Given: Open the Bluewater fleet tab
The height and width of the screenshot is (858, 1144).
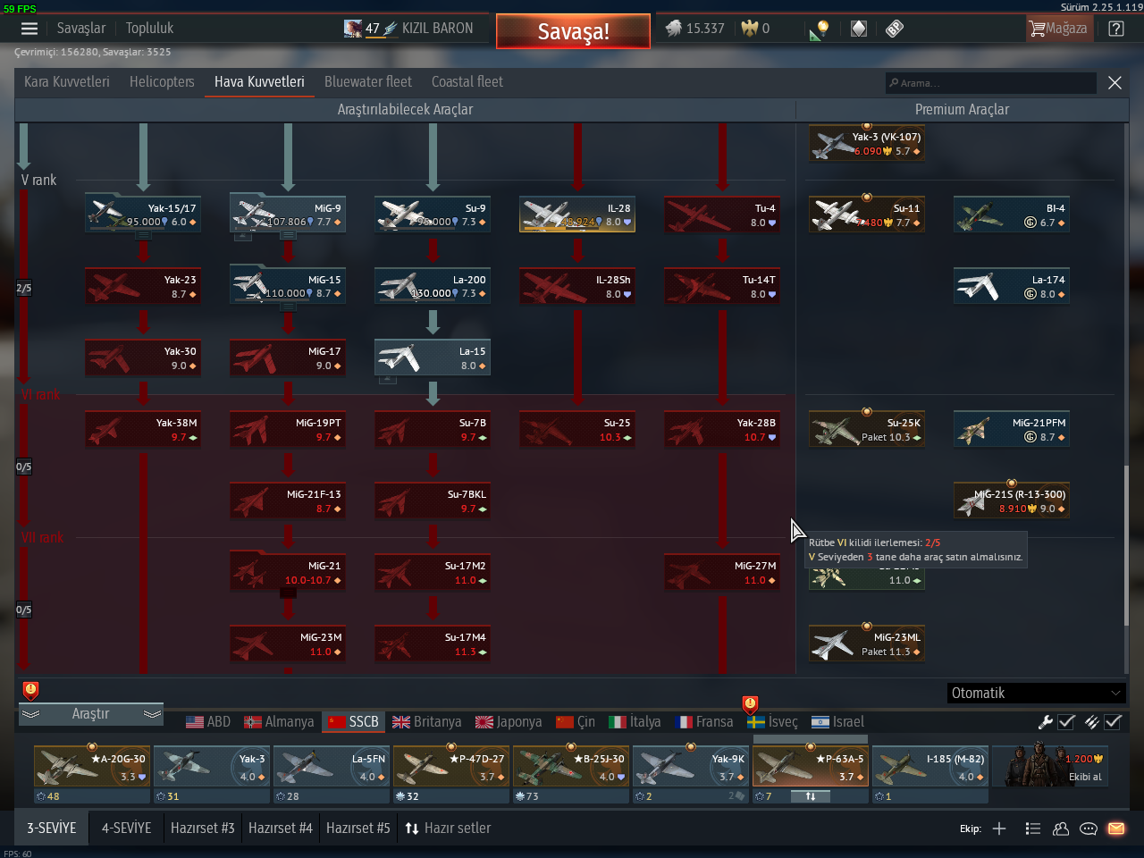Looking at the screenshot, I should (368, 82).
